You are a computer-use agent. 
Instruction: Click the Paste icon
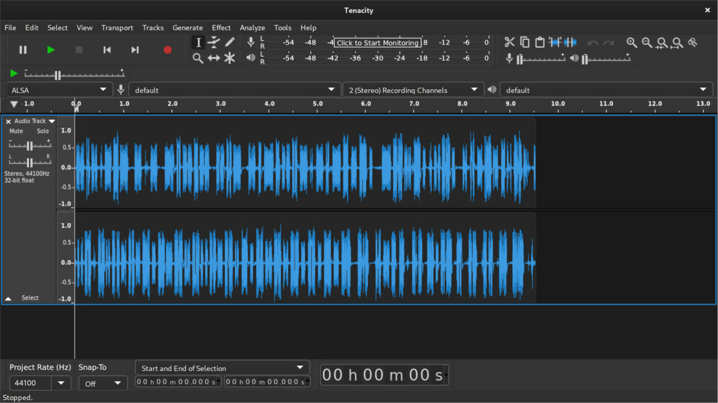point(540,42)
